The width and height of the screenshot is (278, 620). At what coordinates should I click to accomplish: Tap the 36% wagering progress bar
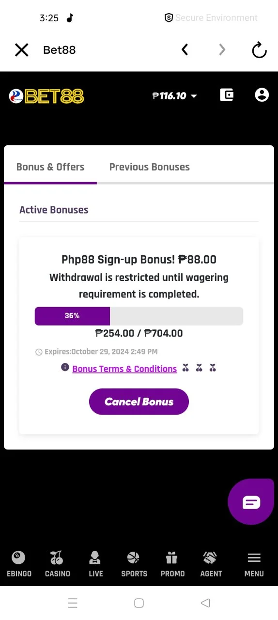139,316
